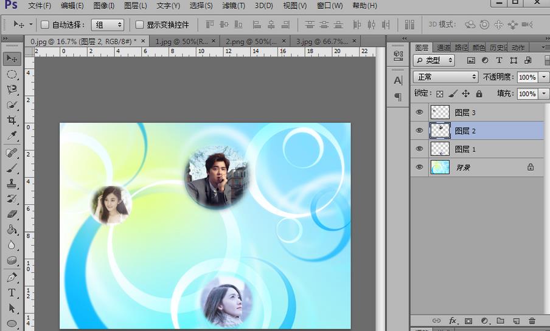Click the delete layer trash icon
Screen dimensions: 550x331
[x=532, y=321]
